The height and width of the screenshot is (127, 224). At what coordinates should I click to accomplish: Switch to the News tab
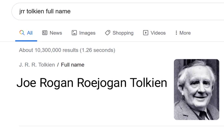(x=56, y=33)
